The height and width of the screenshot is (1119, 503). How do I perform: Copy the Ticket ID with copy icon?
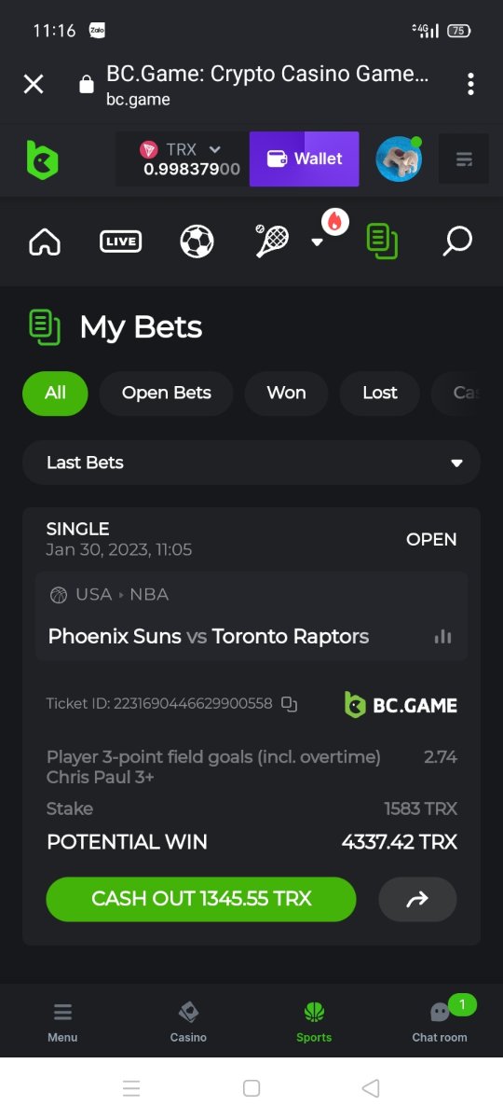coord(290,704)
